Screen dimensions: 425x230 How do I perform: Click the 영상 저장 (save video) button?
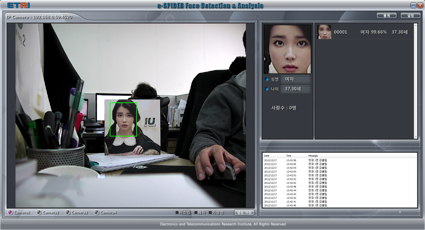244,213
